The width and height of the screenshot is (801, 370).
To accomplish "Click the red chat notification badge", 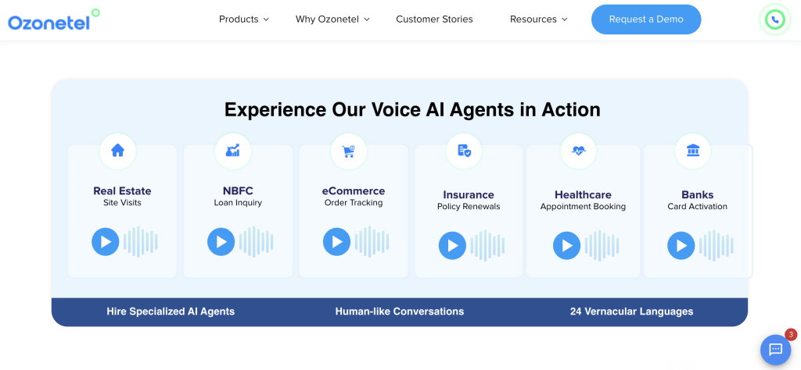I will click(x=791, y=335).
